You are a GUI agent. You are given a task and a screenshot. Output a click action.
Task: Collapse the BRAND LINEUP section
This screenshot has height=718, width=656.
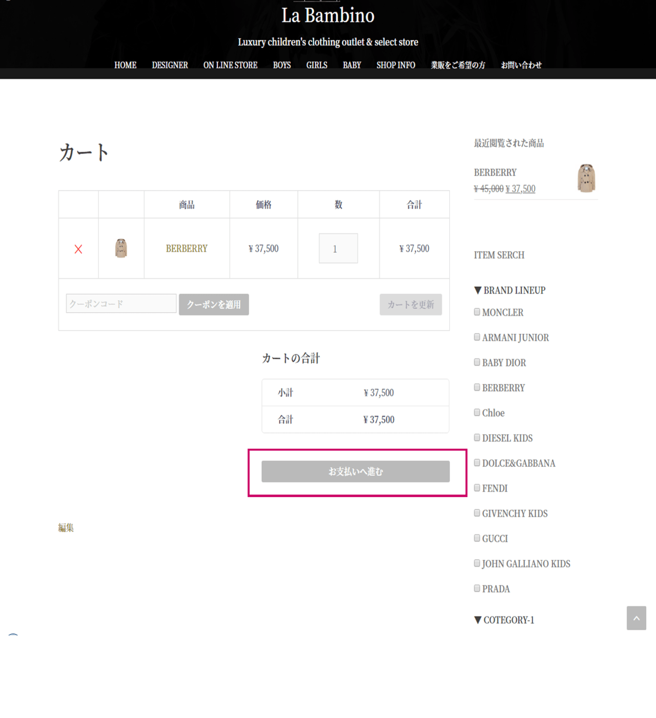click(x=510, y=290)
